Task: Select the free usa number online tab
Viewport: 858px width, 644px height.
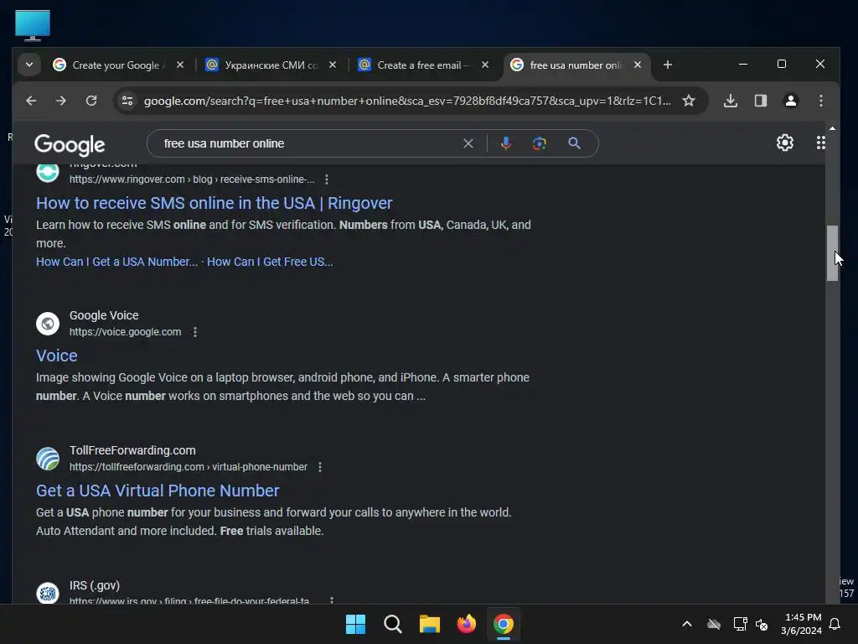Action: pyautogui.click(x=576, y=65)
